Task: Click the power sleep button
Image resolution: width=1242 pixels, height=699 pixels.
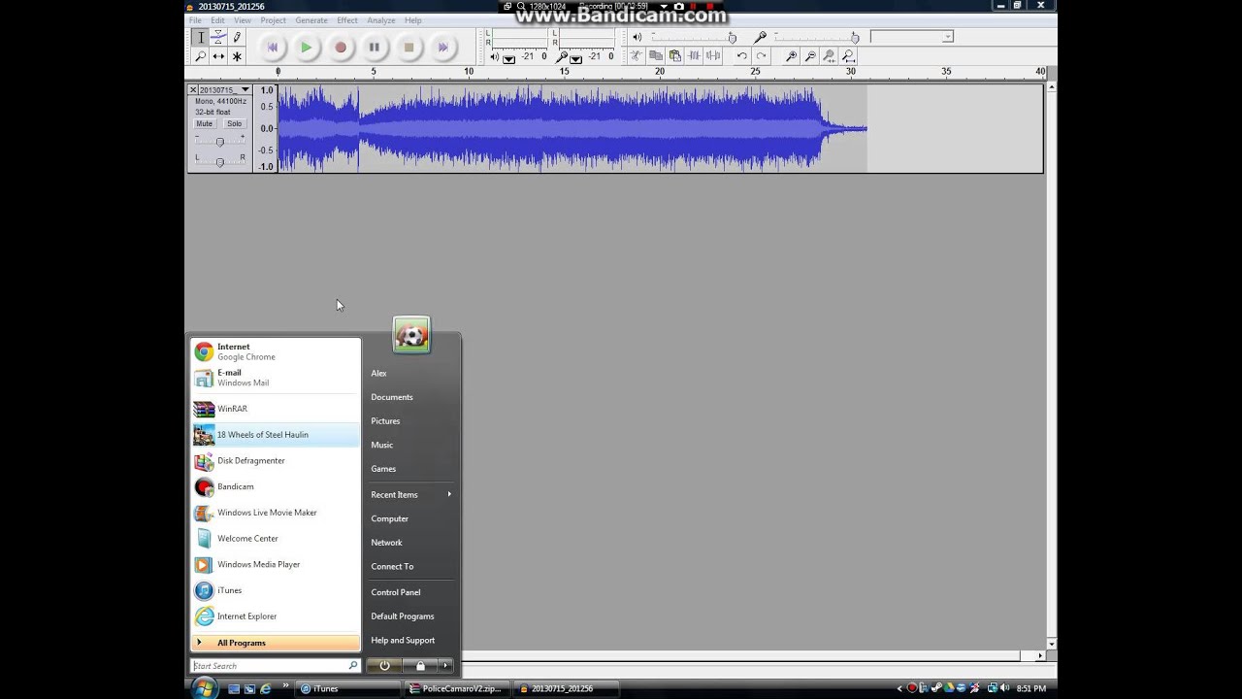Action: point(384,665)
